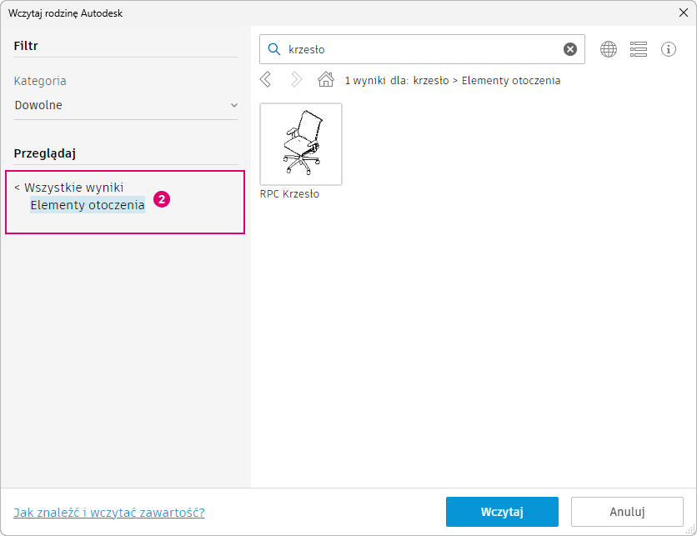Open the Kategoria dropdown showing Dowolne
Screen dimensions: 697x536
[126, 105]
